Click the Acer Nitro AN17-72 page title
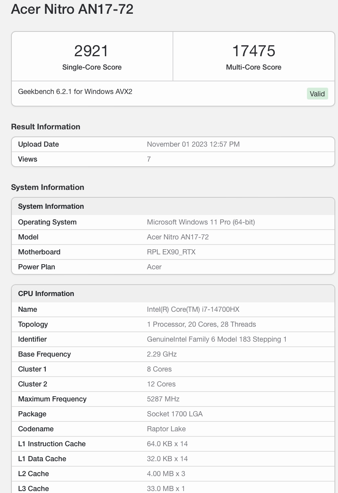 (x=72, y=9)
